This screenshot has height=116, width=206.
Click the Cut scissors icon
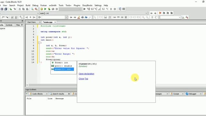[x=20, y=9]
